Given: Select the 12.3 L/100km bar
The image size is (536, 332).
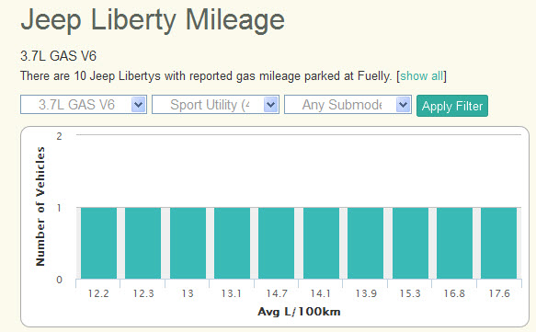Looking at the screenshot, I should click(x=143, y=243).
